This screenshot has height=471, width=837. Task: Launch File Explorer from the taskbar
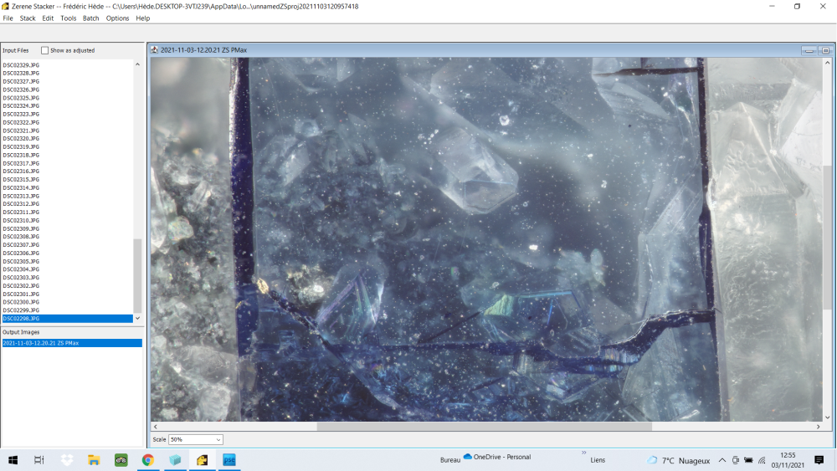[94, 460]
